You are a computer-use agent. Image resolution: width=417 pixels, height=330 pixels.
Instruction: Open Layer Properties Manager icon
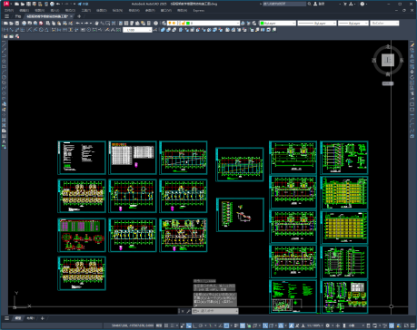(164, 23)
